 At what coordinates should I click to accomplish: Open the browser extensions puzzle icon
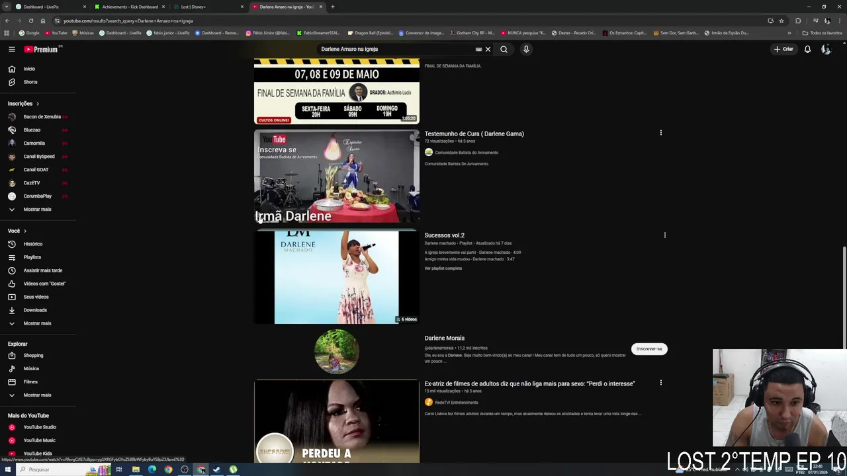coord(798,20)
